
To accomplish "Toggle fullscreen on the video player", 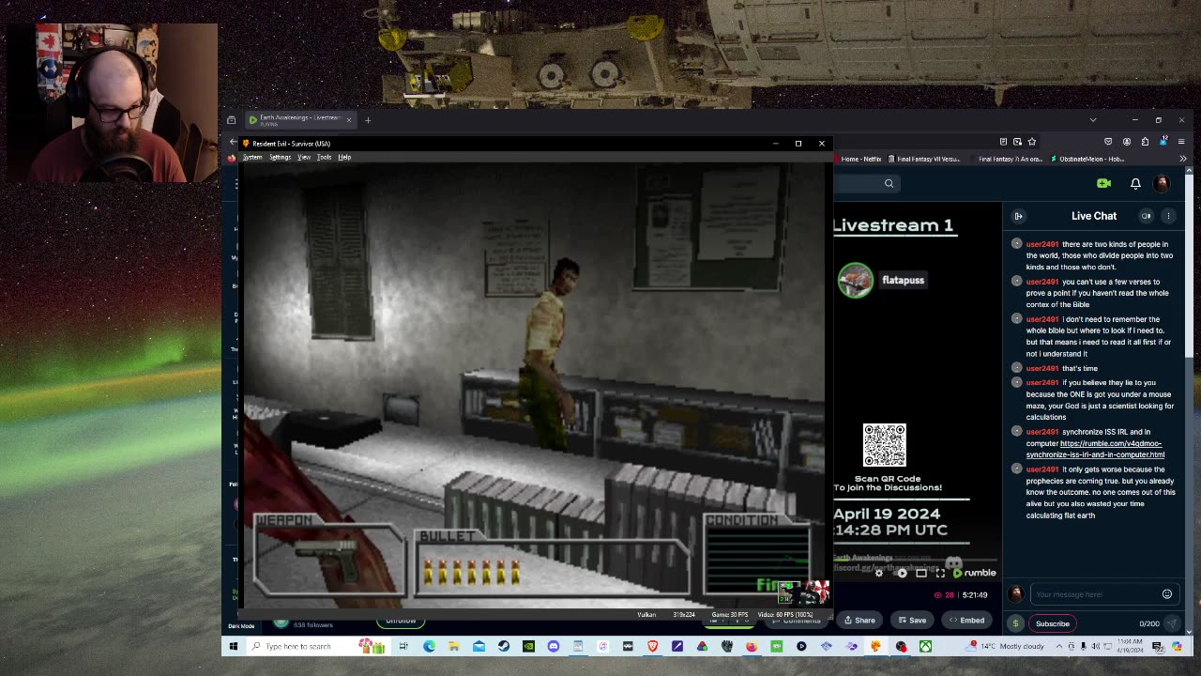I will [940, 573].
